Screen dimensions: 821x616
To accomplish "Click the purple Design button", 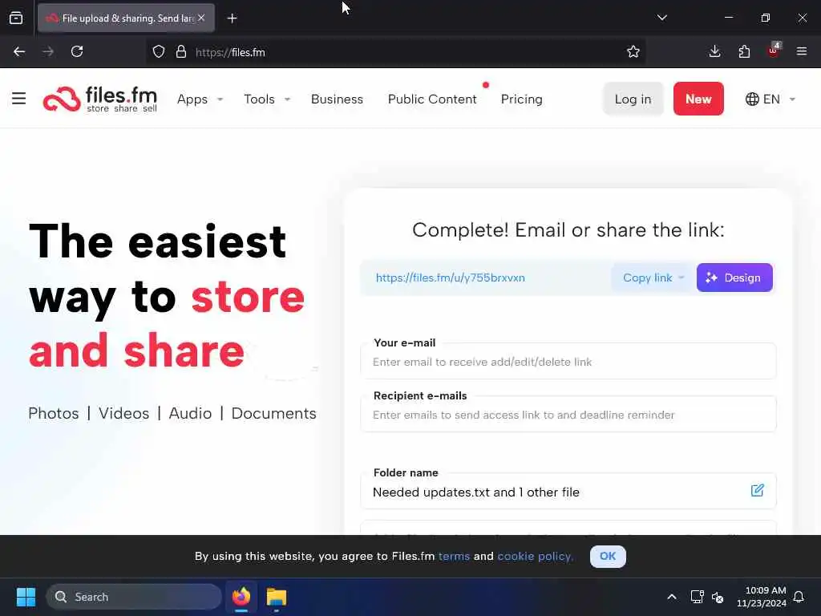I will point(734,278).
